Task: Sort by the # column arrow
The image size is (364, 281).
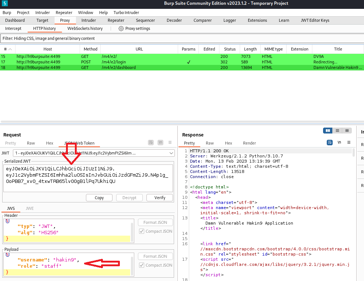Action: (10, 49)
